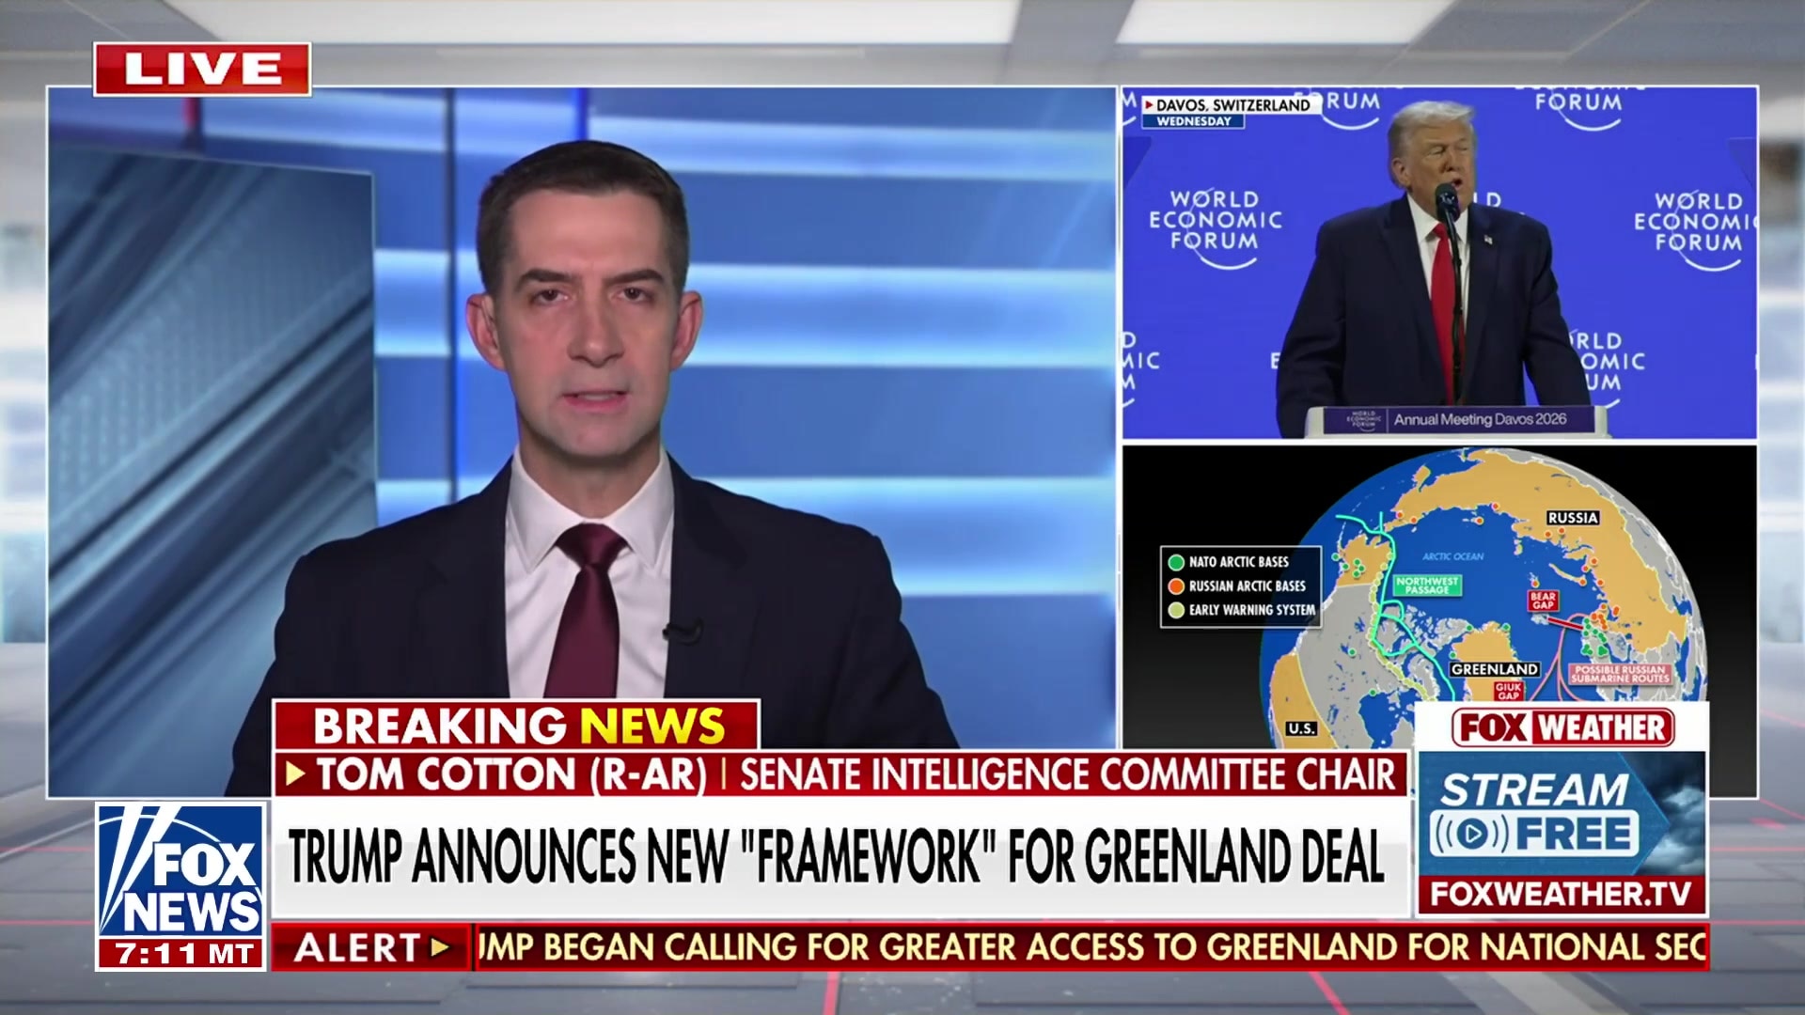Click the Fox Weather logo
Screen dimensions: 1805x1015
[x=1564, y=726]
